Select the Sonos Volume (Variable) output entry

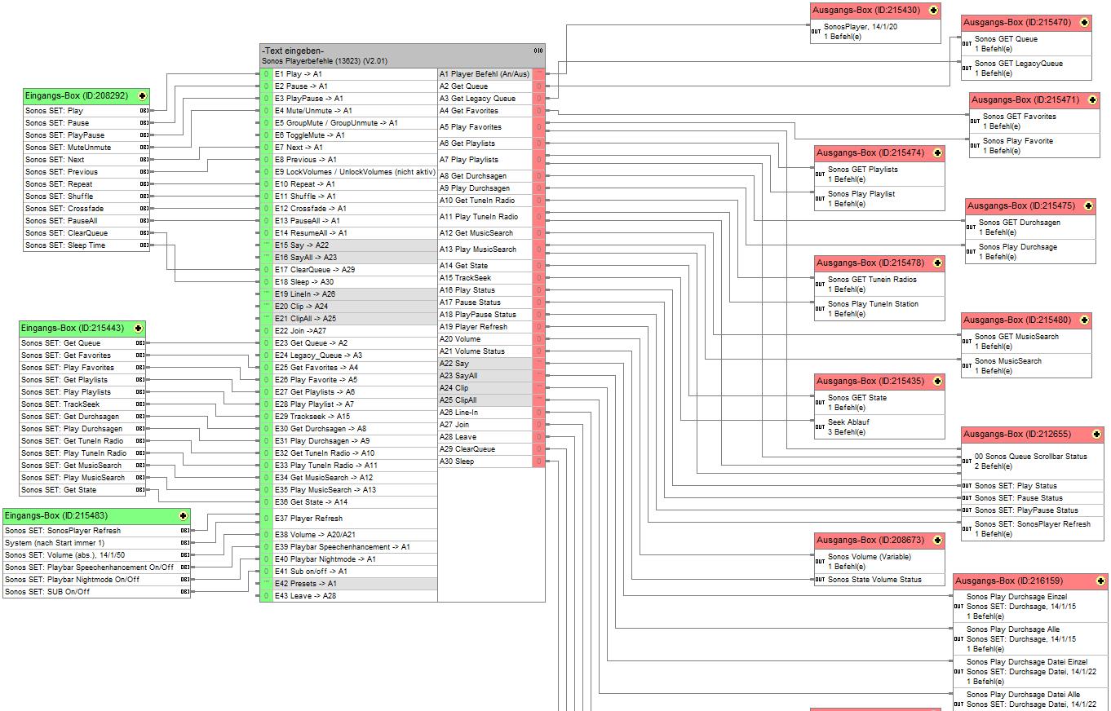click(x=869, y=557)
